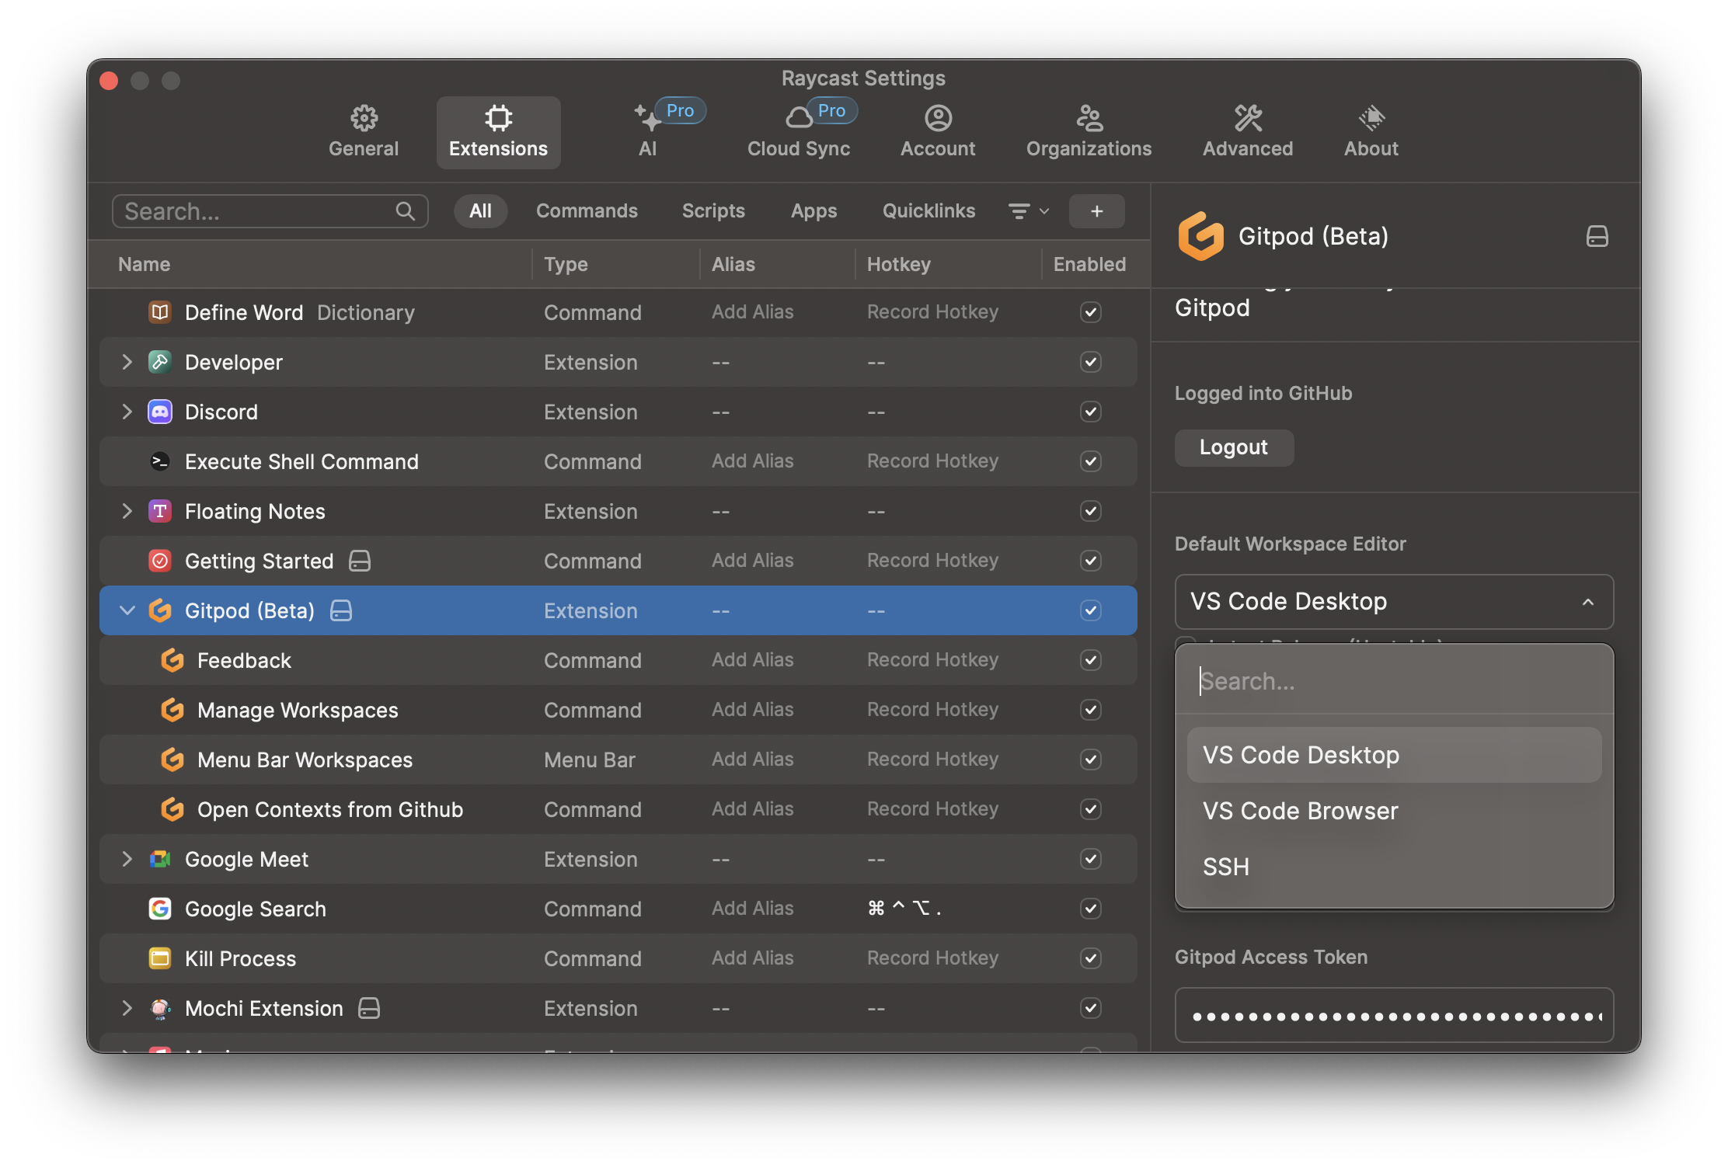Click the Execute Shell Command terminal icon
Image resolution: width=1728 pixels, height=1168 pixels.
tap(160, 461)
